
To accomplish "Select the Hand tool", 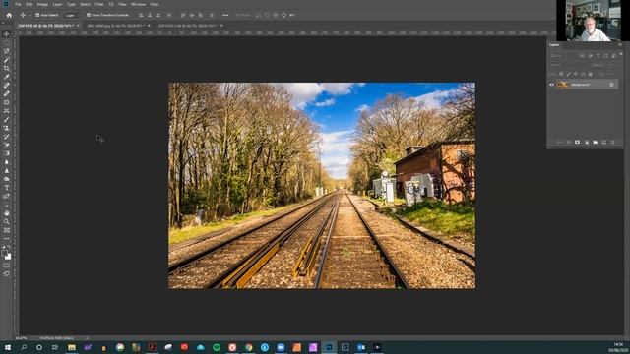I will tap(7, 213).
